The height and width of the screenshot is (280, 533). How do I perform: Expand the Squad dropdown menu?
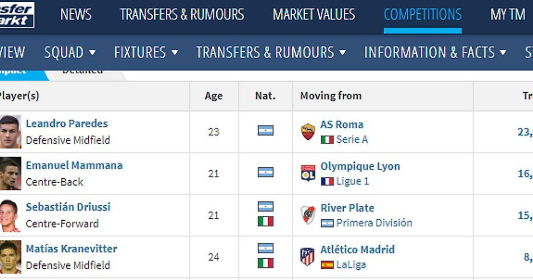[70, 52]
